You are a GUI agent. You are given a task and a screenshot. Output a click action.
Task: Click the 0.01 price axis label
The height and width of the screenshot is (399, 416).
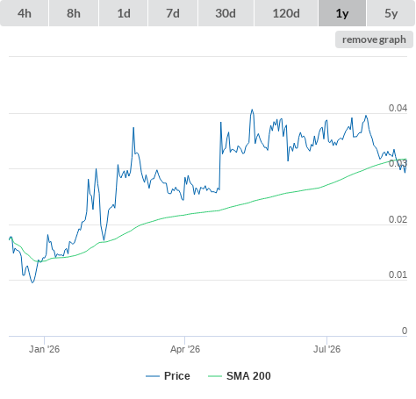[398, 274]
